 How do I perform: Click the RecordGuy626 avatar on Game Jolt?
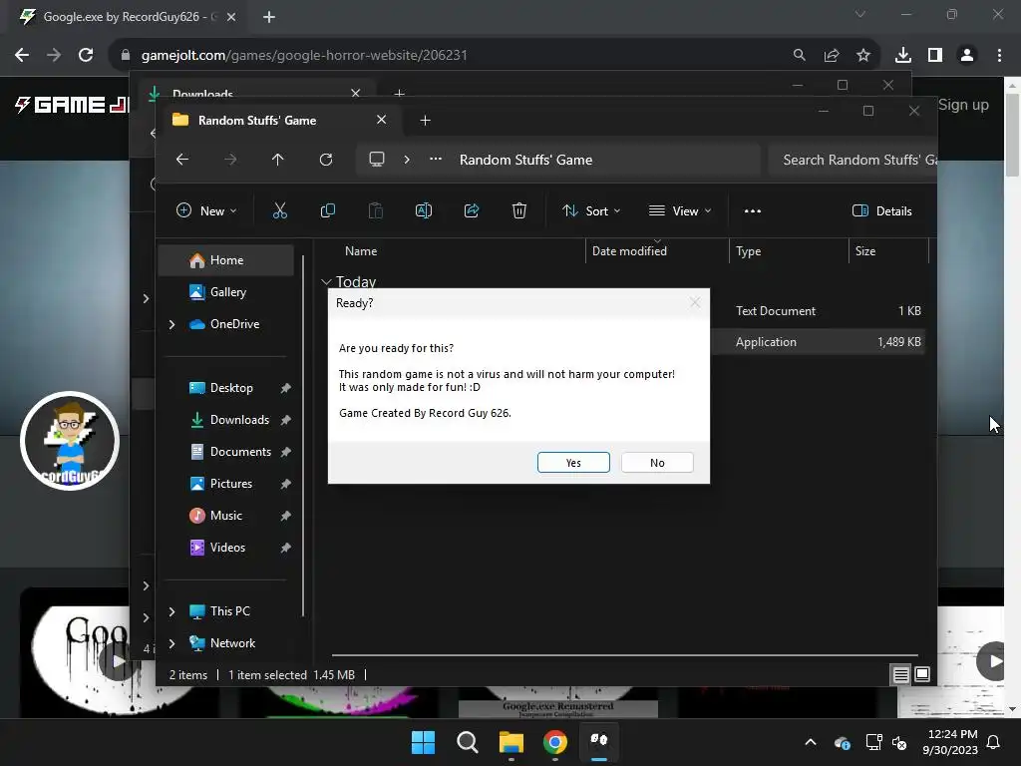pos(70,441)
